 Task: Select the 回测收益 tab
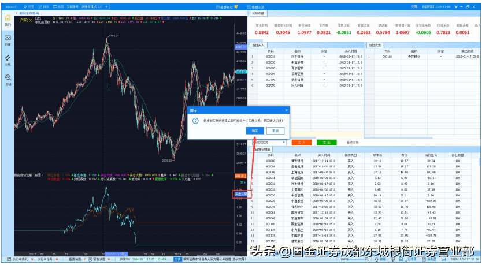[x=258, y=13]
